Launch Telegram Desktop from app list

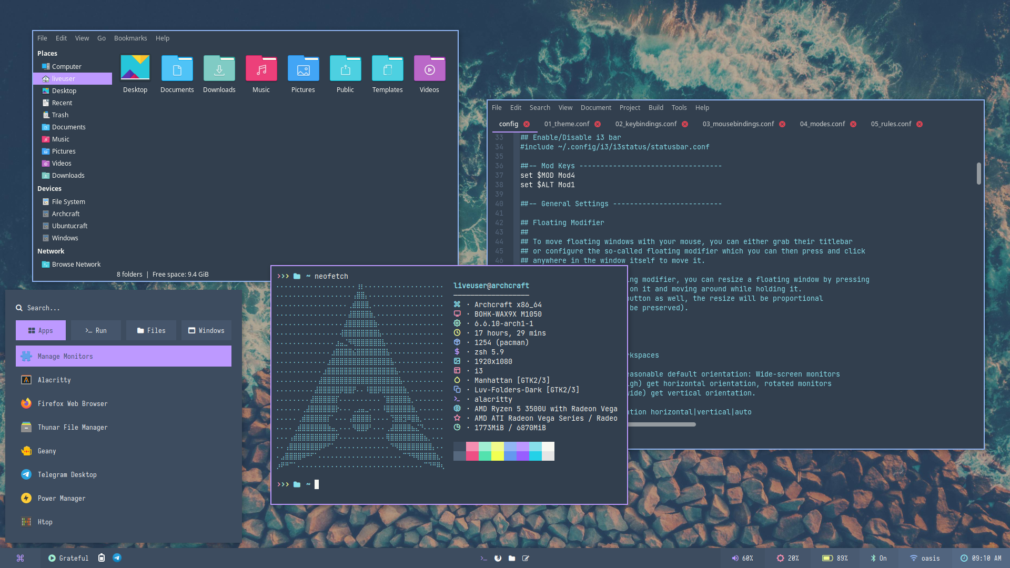click(67, 474)
